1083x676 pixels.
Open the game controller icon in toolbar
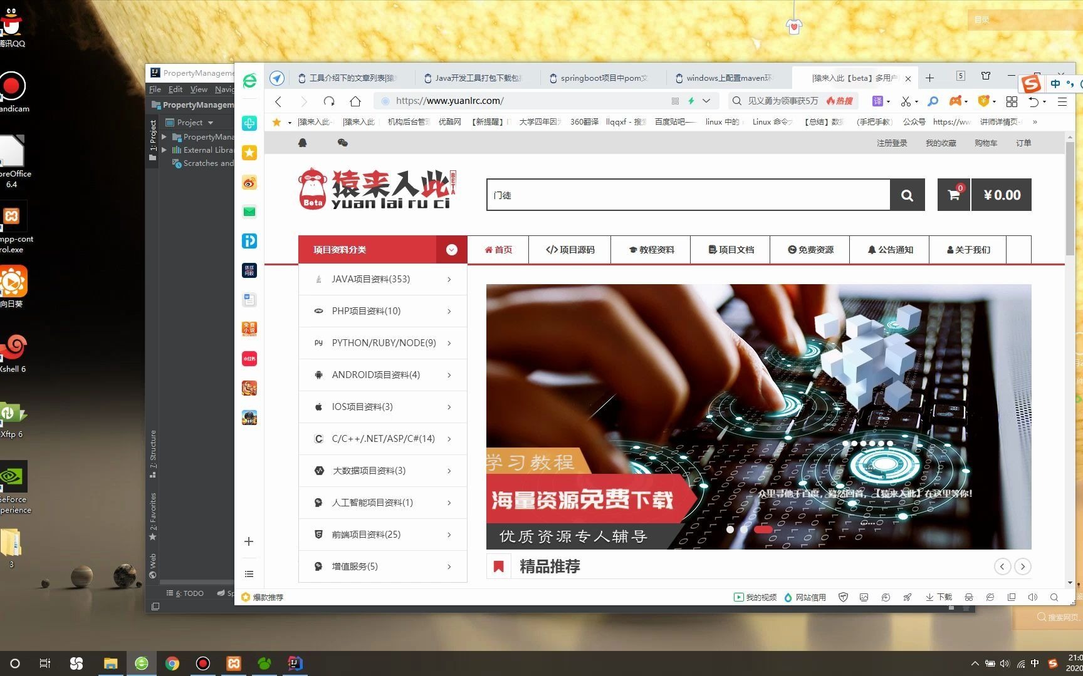tap(956, 101)
